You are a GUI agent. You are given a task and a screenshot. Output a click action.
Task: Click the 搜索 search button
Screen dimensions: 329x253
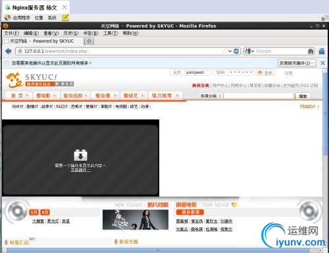click(x=303, y=96)
